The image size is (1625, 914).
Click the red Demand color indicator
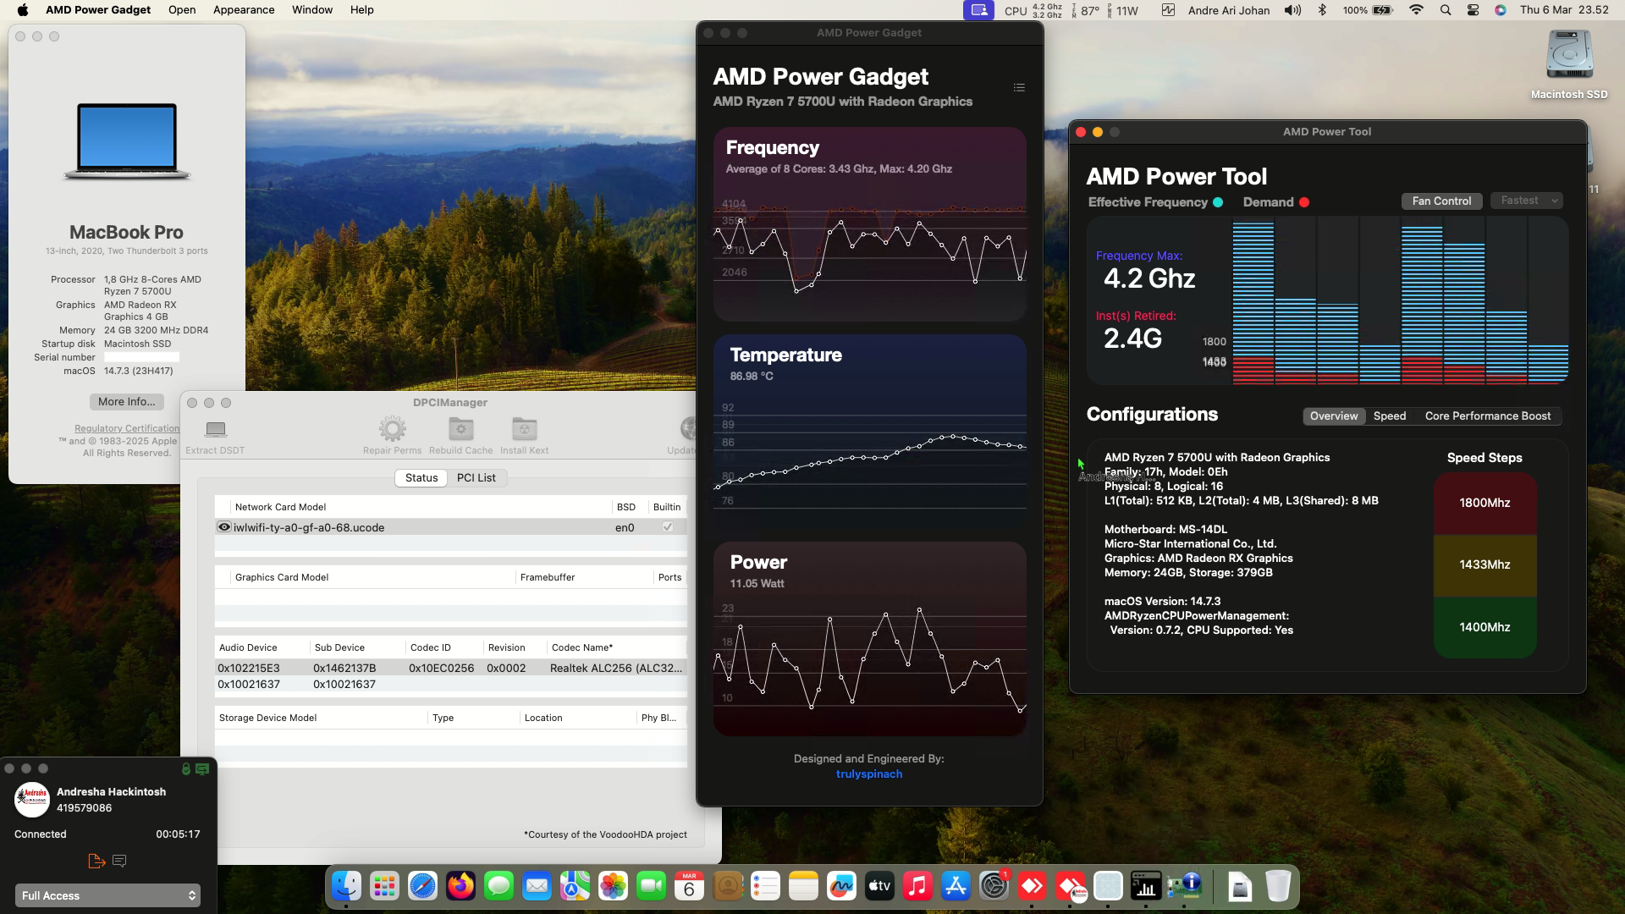coord(1303,202)
